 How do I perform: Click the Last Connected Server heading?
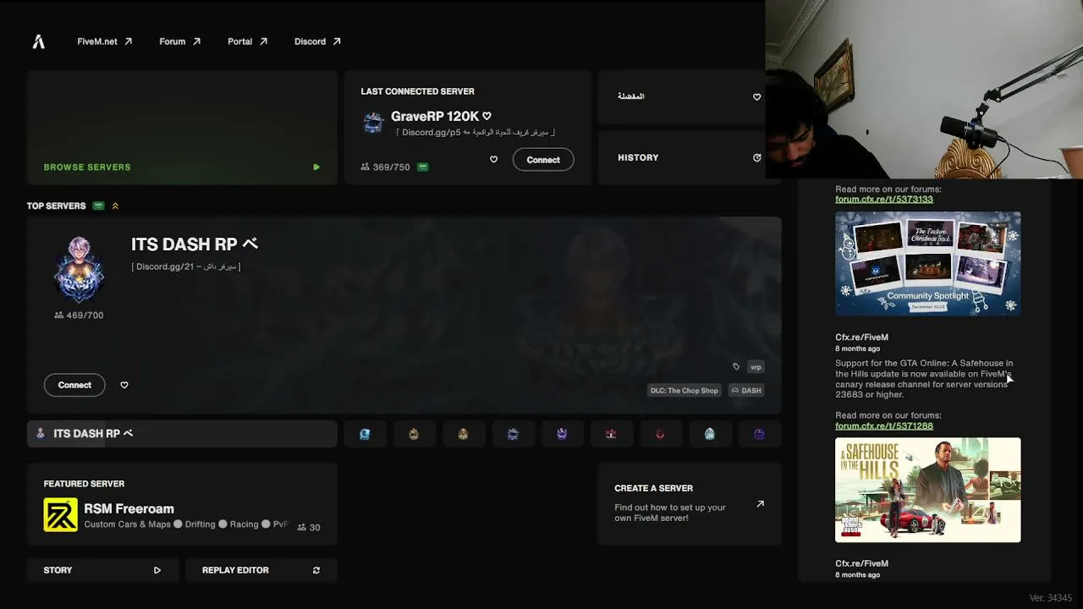pos(417,91)
